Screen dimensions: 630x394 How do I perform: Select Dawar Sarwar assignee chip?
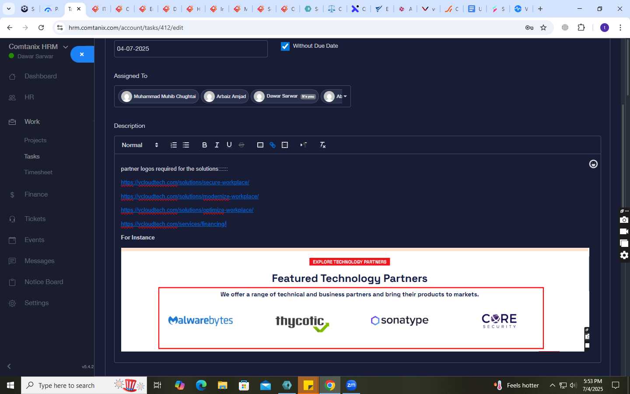pyautogui.click(x=285, y=96)
